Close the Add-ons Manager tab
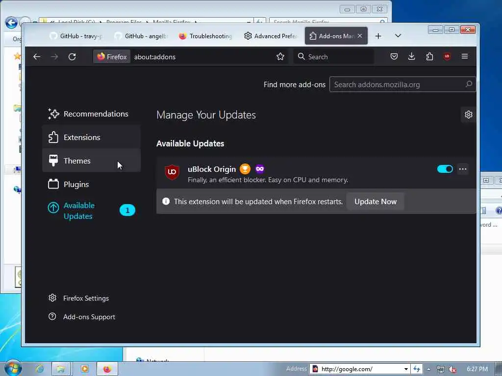Viewport: 502px width, 376px height. pyautogui.click(x=360, y=36)
